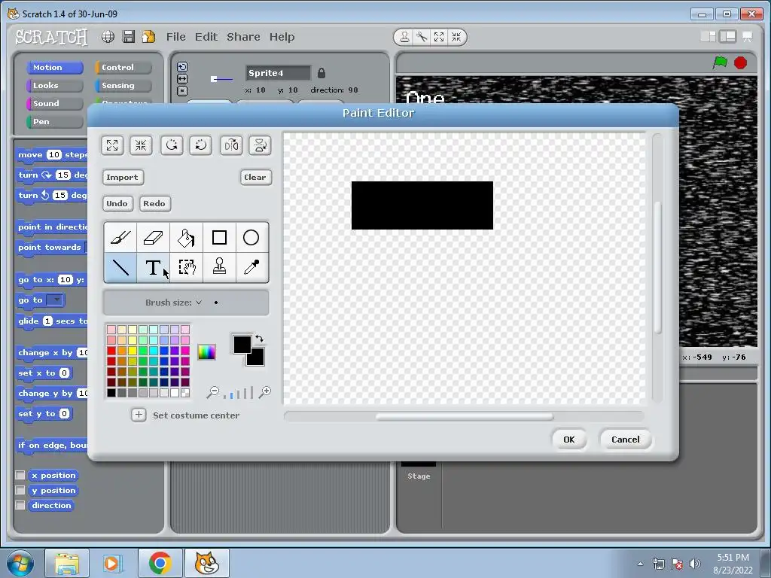Image resolution: width=771 pixels, height=578 pixels.
Task: Open the Help menu
Action: click(x=282, y=37)
